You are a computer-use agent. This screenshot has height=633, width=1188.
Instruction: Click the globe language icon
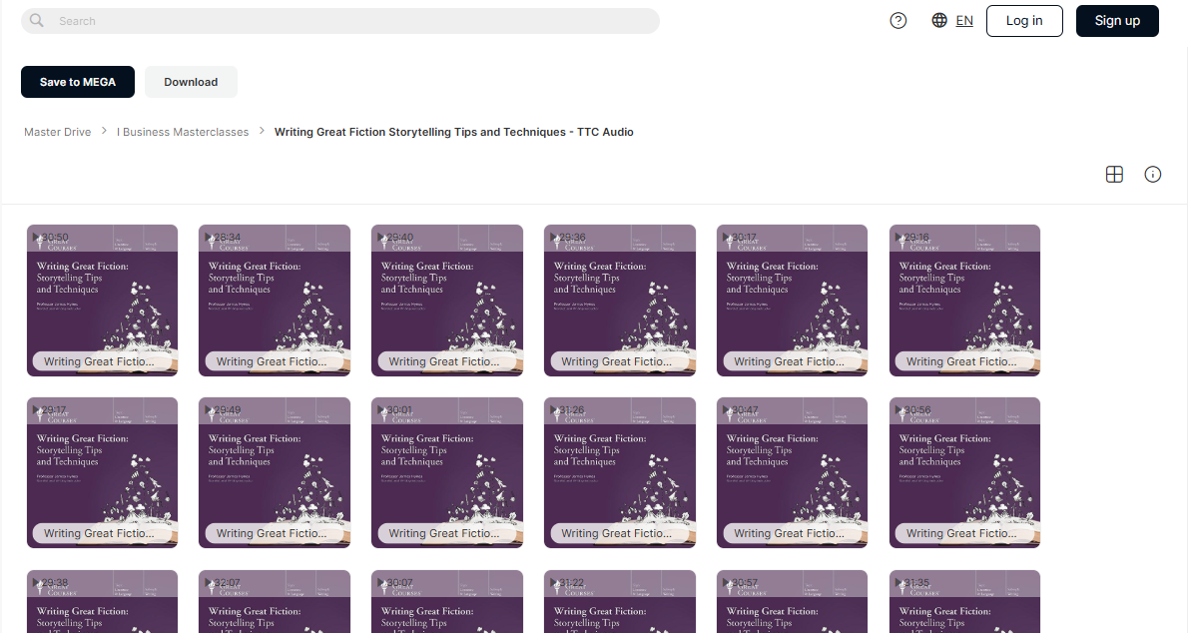pyautogui.click(x=939, y=21)
